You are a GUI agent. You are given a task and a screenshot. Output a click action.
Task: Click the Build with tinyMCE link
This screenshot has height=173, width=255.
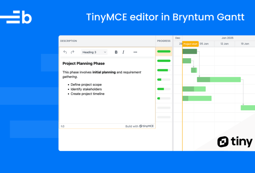point(139,126)
